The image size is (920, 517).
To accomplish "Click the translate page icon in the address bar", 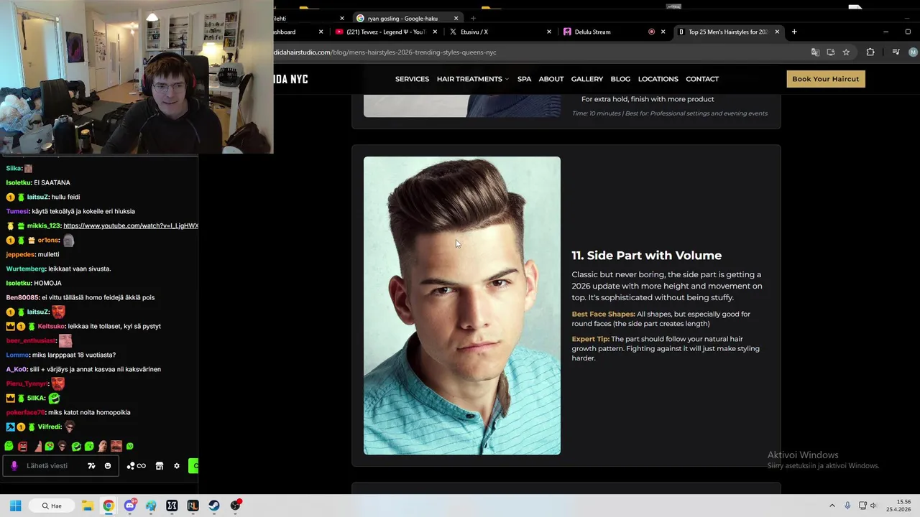I will coord(815,52).
